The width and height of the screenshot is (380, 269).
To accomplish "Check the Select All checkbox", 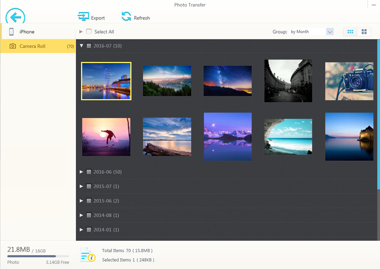I will [x=89, y=32].
